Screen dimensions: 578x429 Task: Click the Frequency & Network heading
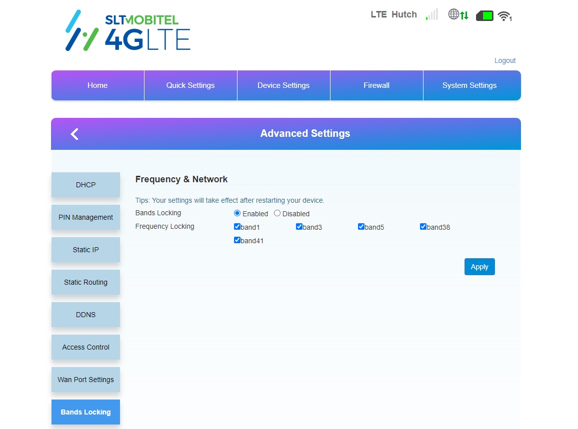tap(181, 179)
